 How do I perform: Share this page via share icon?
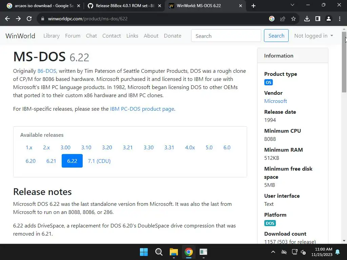(x=283, y=19)
